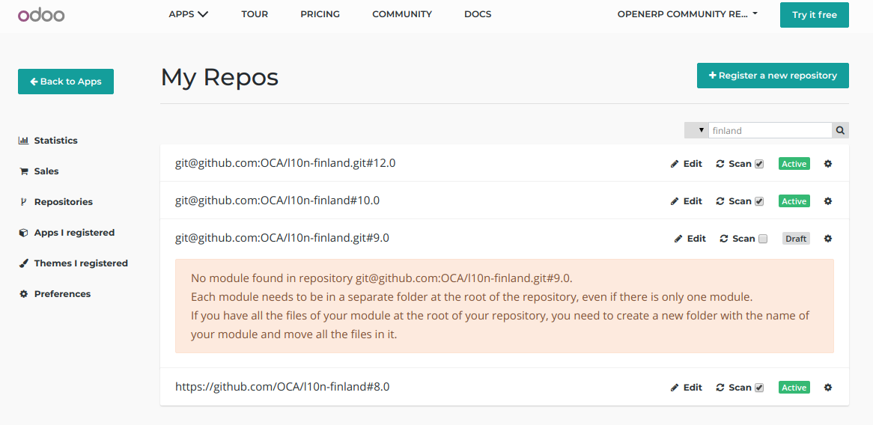Click pencil Edit icon for l10n-finland.git#12.0
Screen dimensions: 873x425
675,164
